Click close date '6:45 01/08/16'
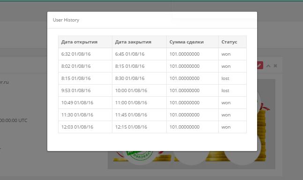The image size is (303, 180). (x=130, y=54)
